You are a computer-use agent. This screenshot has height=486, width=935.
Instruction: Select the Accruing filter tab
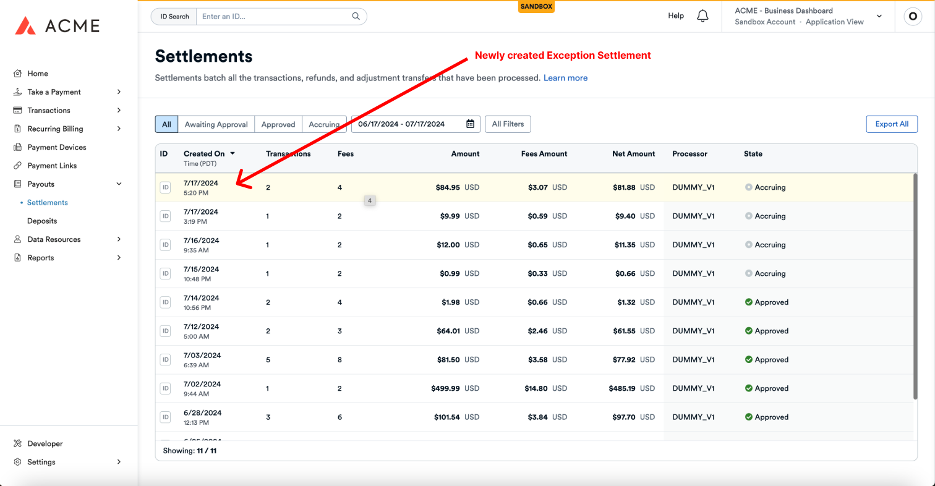(324, 124)
